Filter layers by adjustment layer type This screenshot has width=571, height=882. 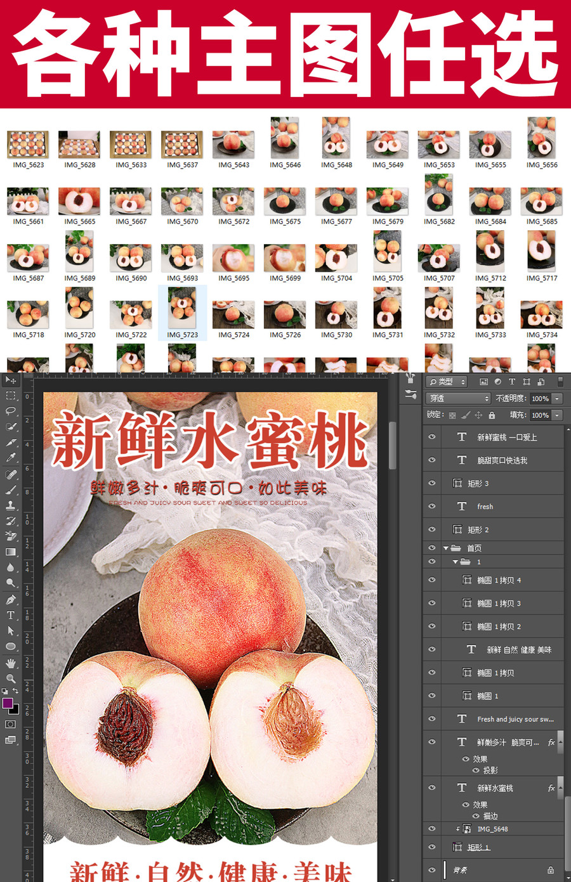pos(497,382)
